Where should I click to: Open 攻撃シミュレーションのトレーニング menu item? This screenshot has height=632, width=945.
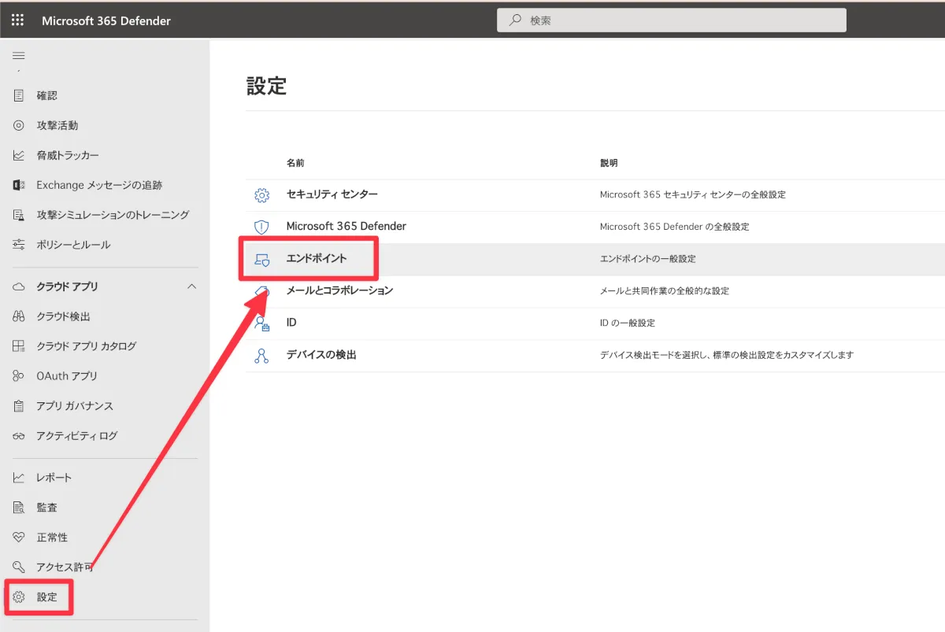tap(113, 215)
